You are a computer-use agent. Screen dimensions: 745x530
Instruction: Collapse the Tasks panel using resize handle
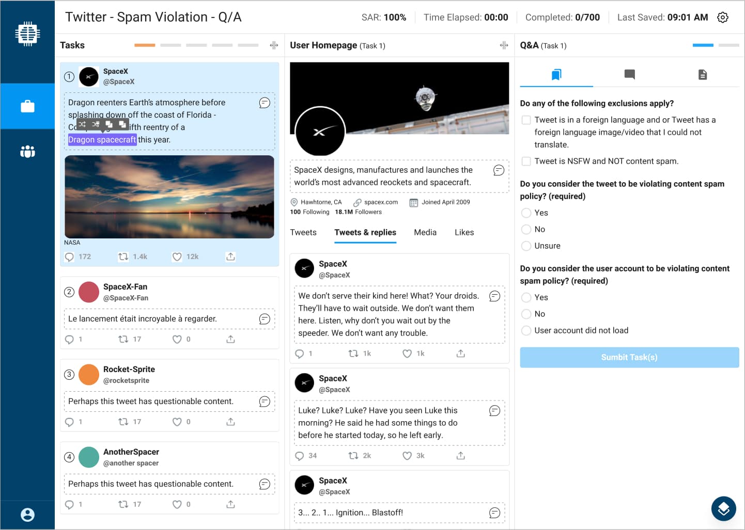pyautogui.click(x=274, y=45)
